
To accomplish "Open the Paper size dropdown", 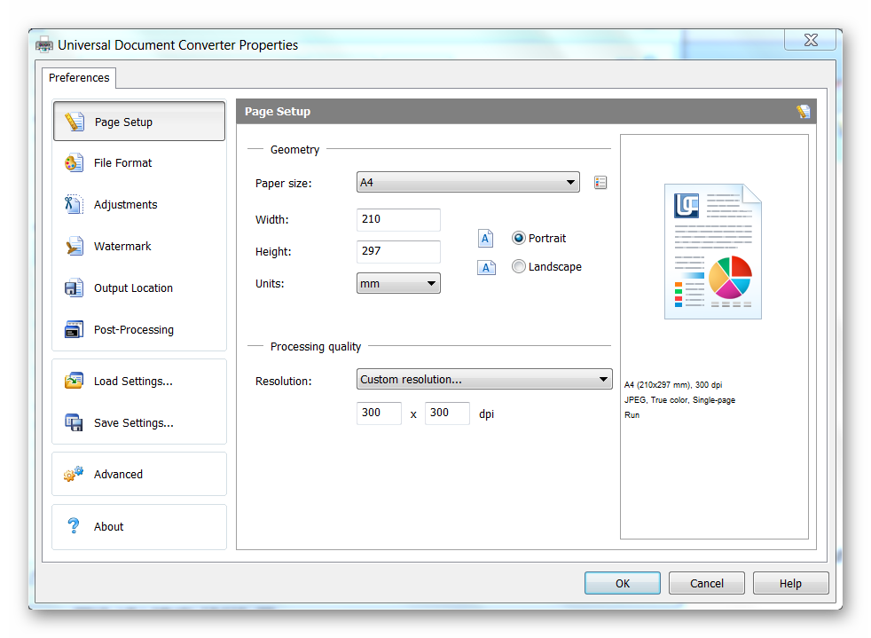I will (467, 182).
